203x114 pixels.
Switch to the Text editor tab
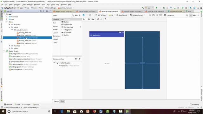(x=62, y=101)
